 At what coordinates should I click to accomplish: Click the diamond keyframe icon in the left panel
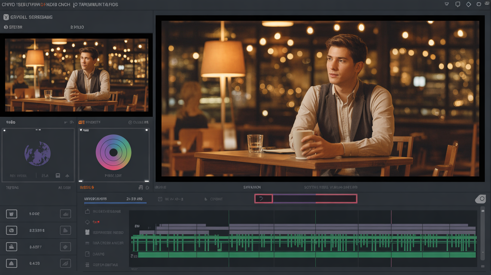tap(65, 247)
